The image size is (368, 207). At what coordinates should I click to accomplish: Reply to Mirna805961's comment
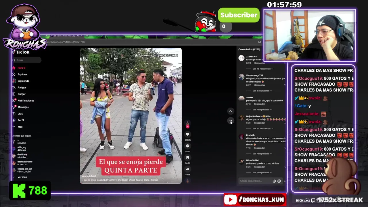tap(260, 167)
